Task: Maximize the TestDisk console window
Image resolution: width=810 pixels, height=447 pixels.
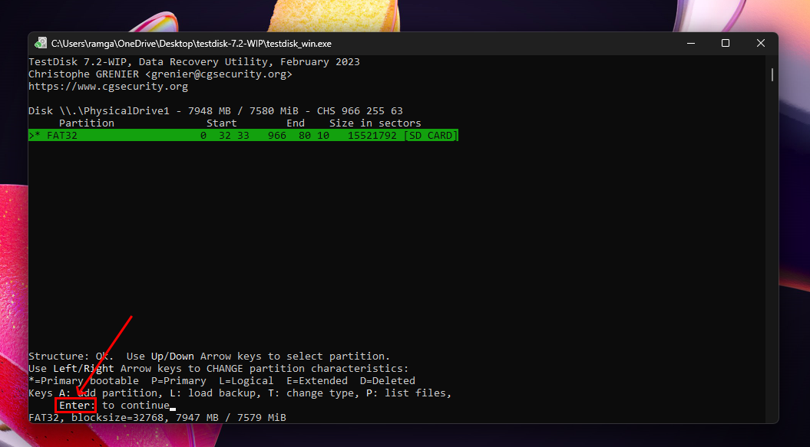Action: coord(726,44)
